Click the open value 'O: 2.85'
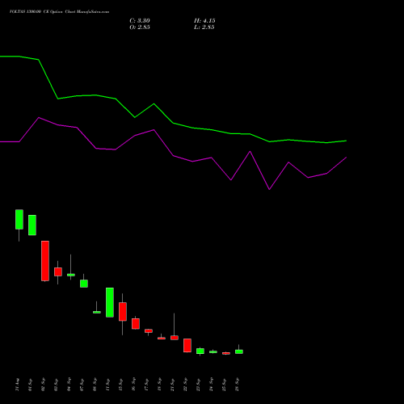The height and width of the screenshot is (404, 404). pos(140,27)
